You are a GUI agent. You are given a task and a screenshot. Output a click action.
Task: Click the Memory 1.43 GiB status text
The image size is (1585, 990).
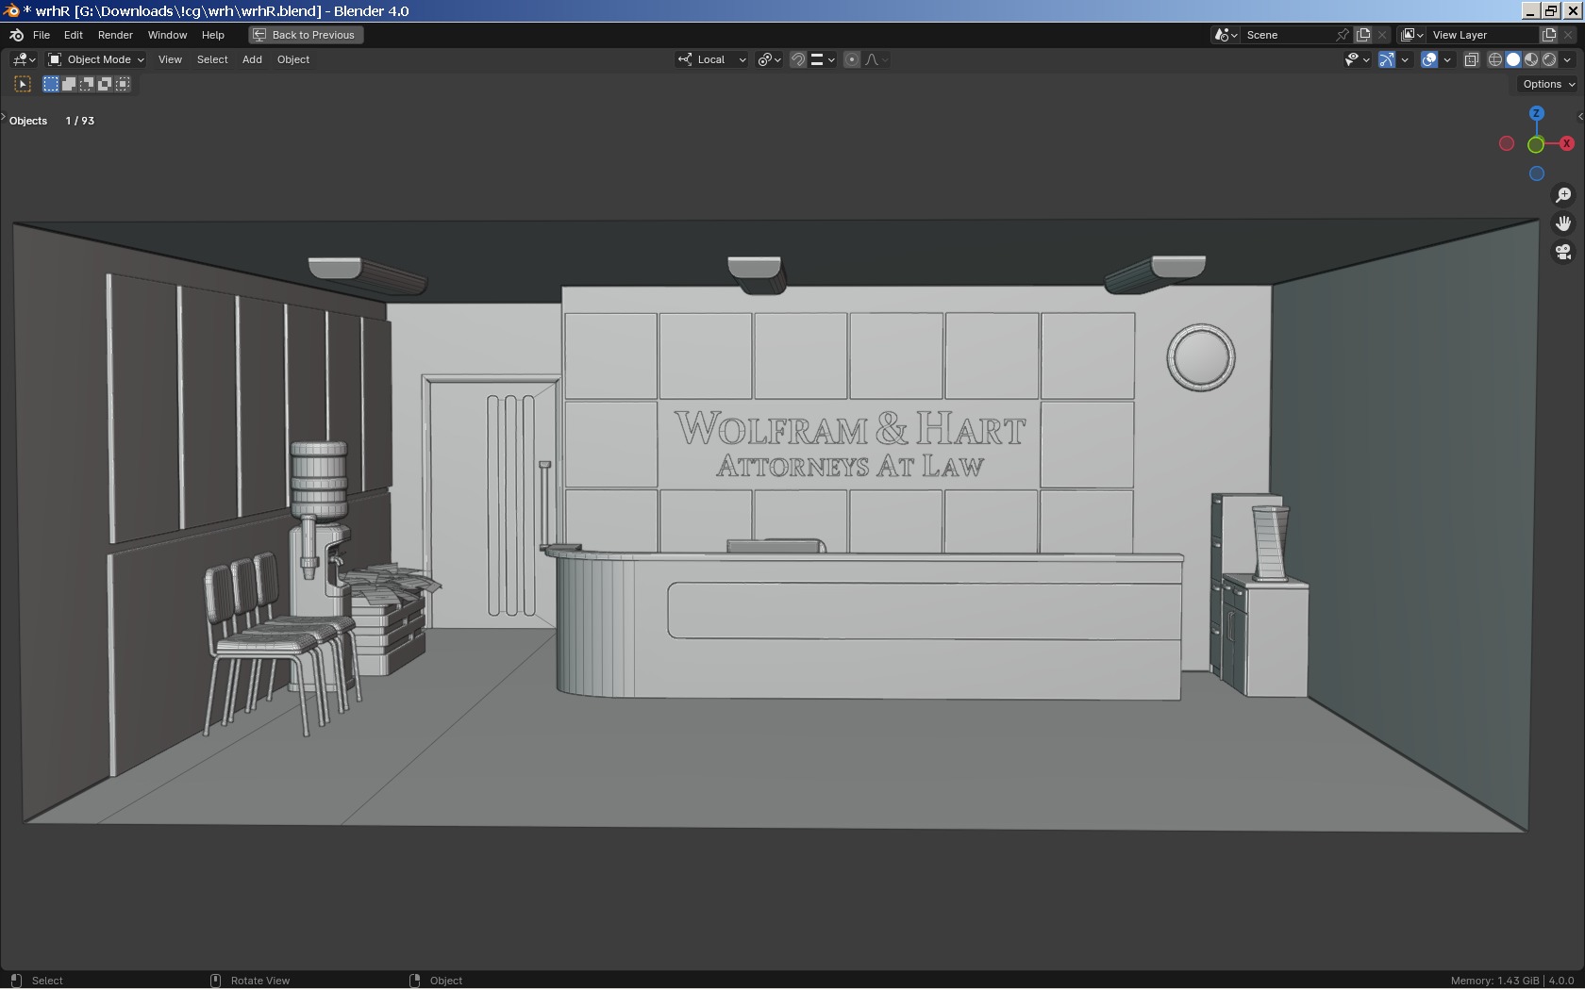click(x=1494, y=981)
